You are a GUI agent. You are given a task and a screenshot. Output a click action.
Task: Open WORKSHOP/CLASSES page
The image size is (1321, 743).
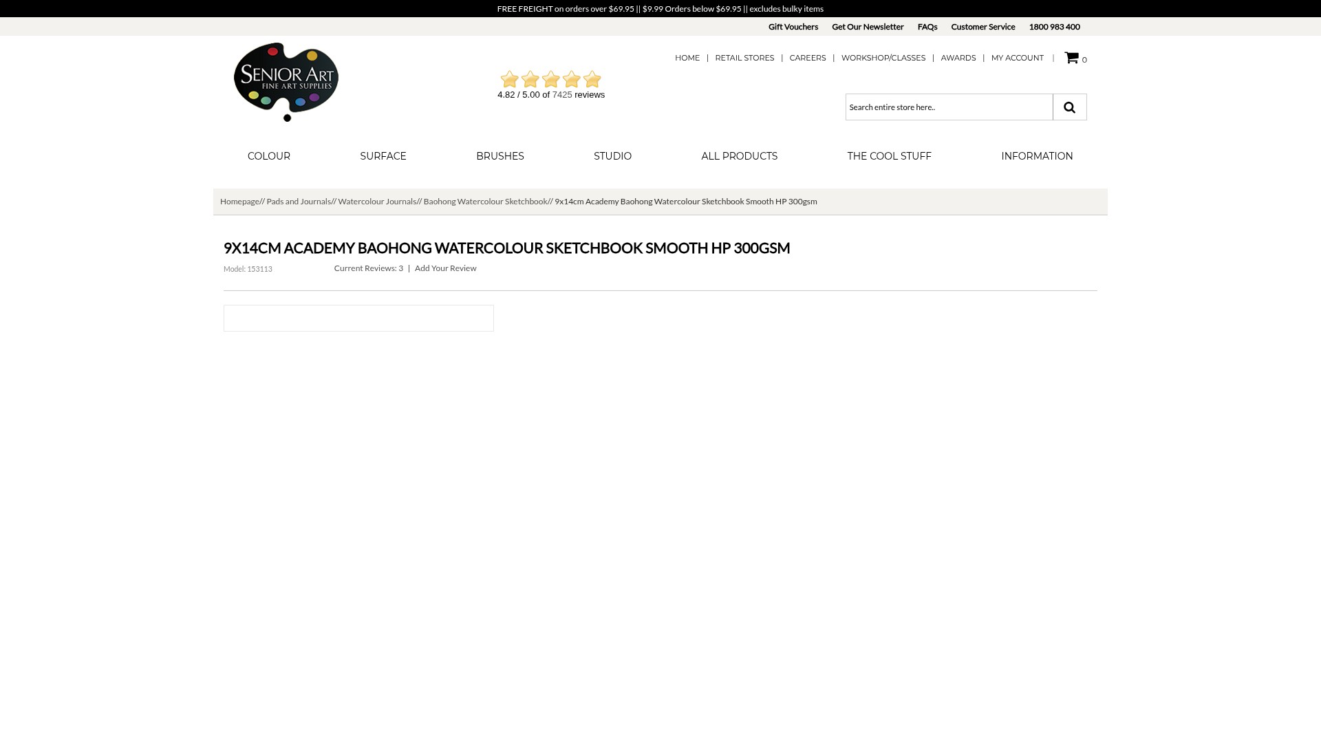[x=883, y=58]
